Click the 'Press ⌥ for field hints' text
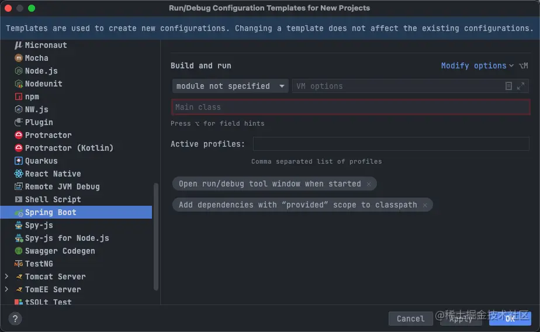Screen dimensions: 540x332 (x=217, y=124)
